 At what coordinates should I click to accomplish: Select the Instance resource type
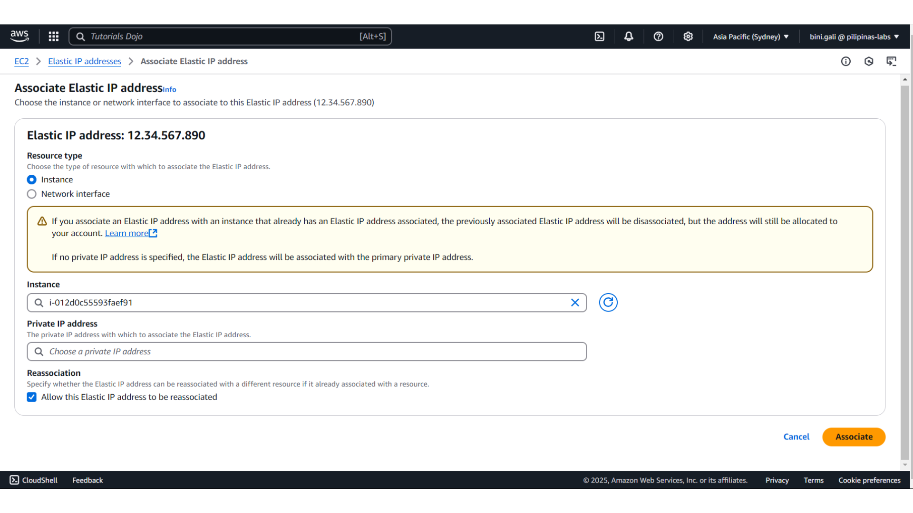[x=32, y=180]
